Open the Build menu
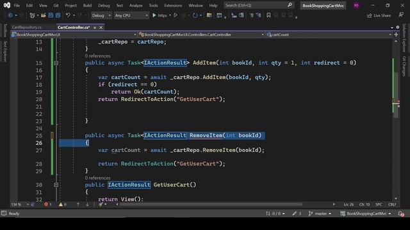 tap(87, 5)
